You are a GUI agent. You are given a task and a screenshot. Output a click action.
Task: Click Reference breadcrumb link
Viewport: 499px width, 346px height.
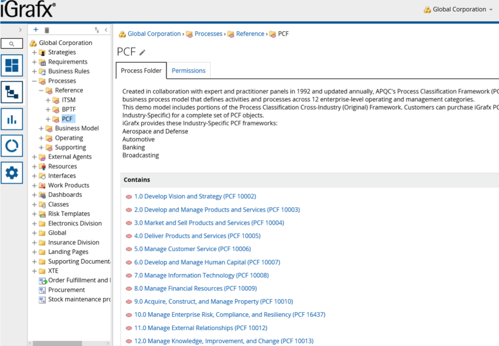tap(250, 34)
